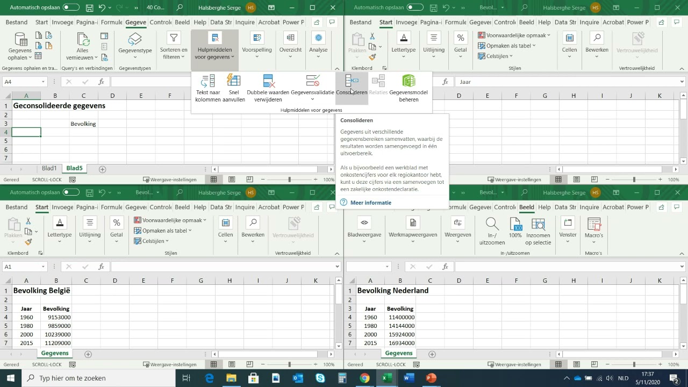Image resolution: width=688 pixels, height=387 pixels.
Task: Click Cellen icon in top-right window
Action: coord(569,38)
